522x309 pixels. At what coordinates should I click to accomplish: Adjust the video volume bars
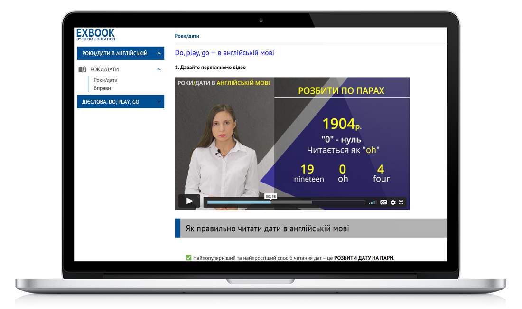373,203
